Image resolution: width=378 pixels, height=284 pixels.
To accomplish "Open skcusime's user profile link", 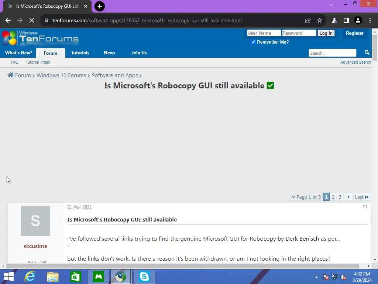I will tap(35, 246).
